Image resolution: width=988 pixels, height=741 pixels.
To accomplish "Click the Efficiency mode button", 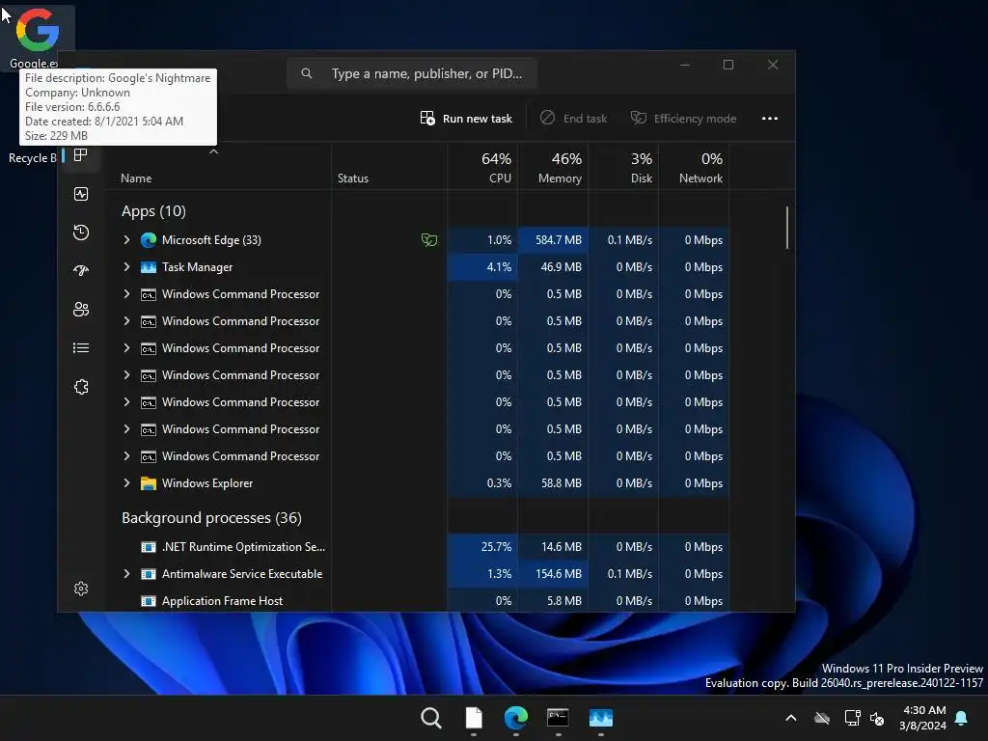I will click(684, 119).
